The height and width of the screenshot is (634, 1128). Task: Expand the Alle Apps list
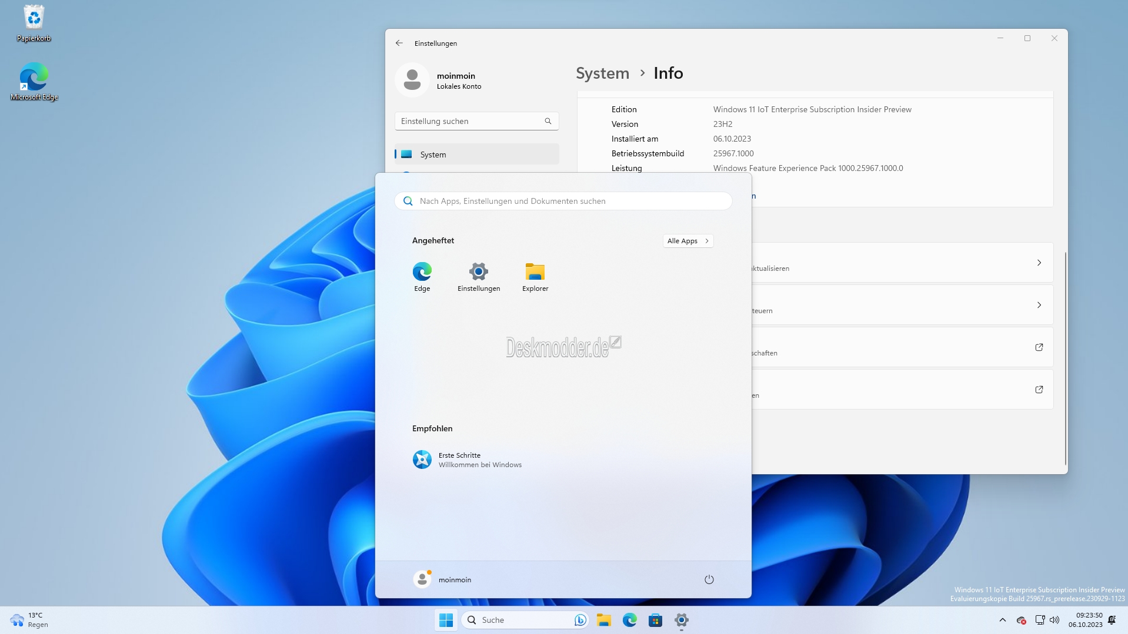[688, 241]
